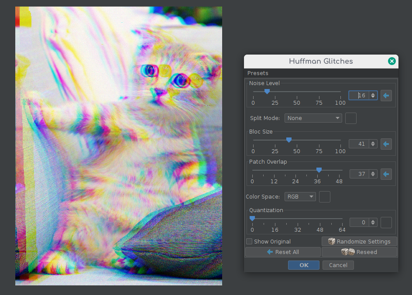Click the empty reset button beside Quantization
This screenshot has width=412, height=295.
tap(386, 223)
